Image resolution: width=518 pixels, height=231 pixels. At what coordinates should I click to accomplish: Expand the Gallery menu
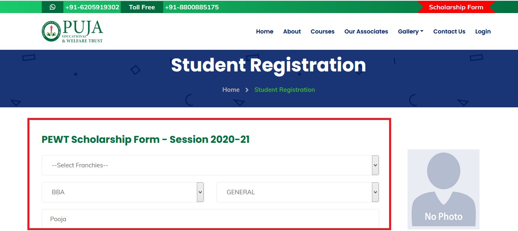pos(410,31)
